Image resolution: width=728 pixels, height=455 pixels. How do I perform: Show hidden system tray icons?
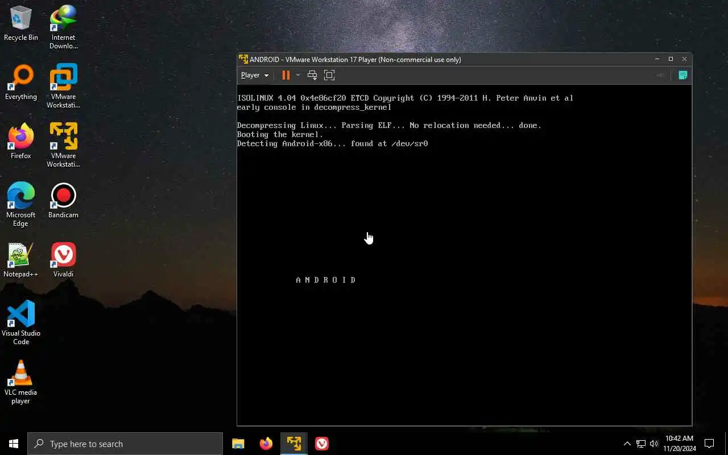(627, 444)
